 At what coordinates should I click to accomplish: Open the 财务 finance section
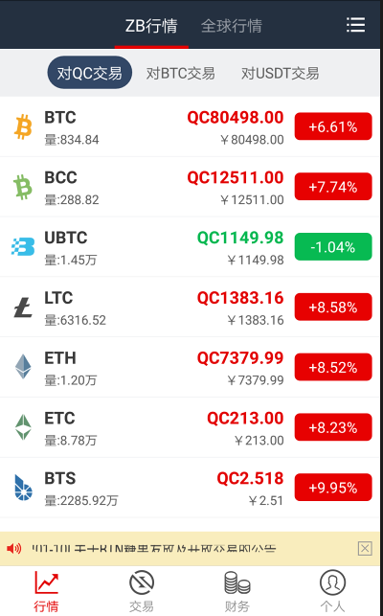(237, 591)
